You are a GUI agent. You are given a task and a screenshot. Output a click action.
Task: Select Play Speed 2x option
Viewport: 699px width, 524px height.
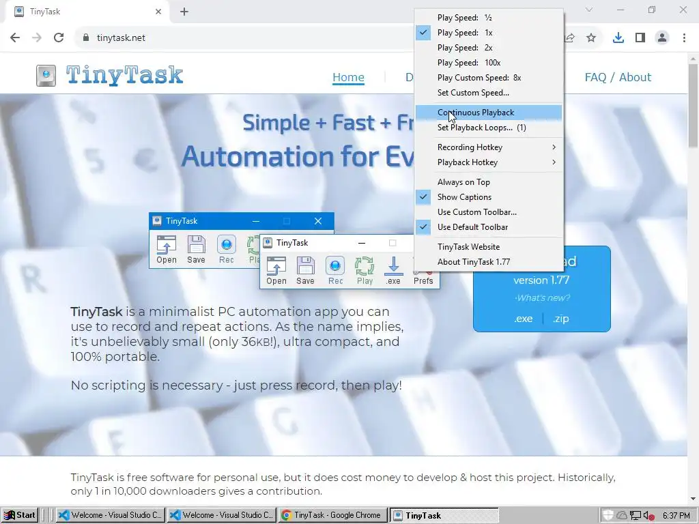(x=489, y=48)
